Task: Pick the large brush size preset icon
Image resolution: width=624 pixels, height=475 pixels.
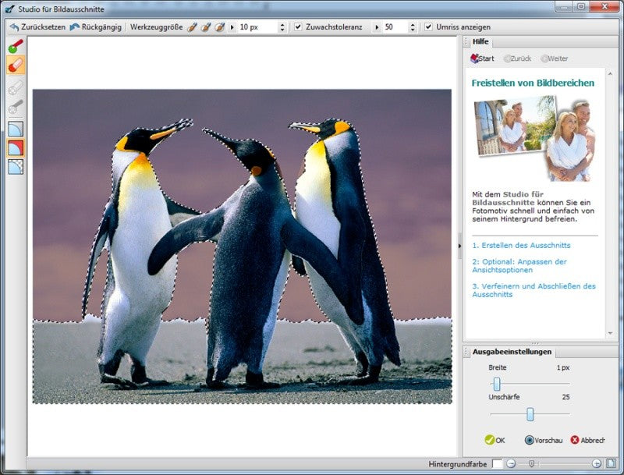Action: [220, 27]
